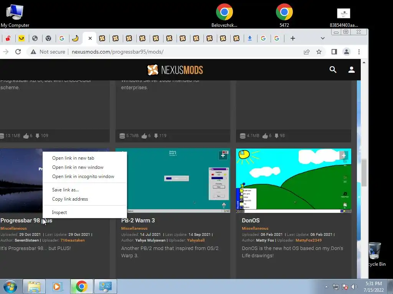Viewport: 393px width, 294px height.
Task: Click the Chrome taskbar button
Action: point(81,286)
